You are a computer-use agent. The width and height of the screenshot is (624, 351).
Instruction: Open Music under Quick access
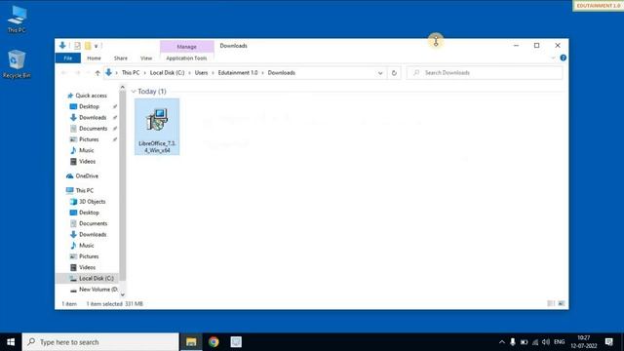[87, 150]
